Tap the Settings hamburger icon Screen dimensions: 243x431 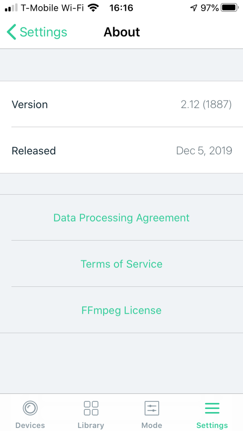(x=212, y=408)
